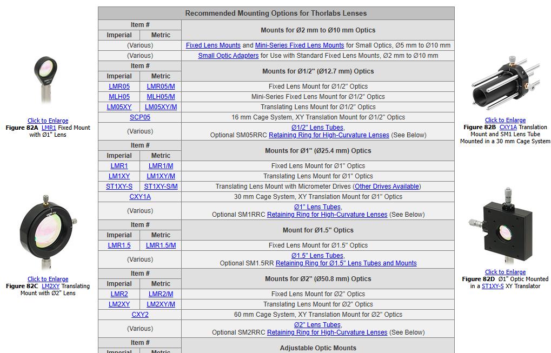This screenshot has width=551, height=353.
Task: Select the LMR2 imperial item link
Action: [x=119, y=294]
